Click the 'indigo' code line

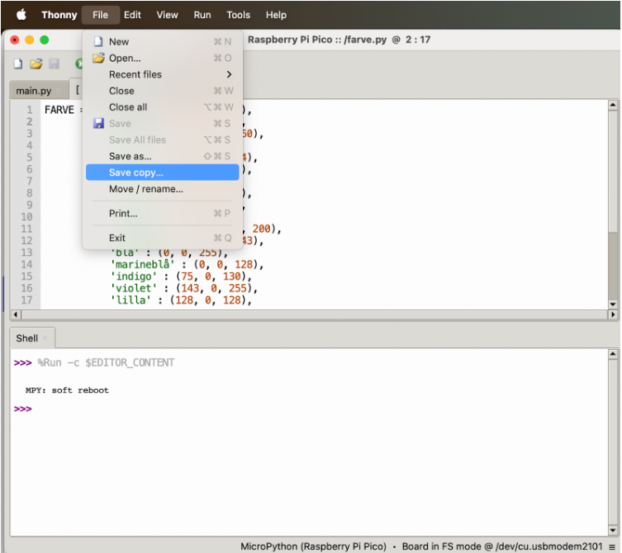(x=181, y=276)
